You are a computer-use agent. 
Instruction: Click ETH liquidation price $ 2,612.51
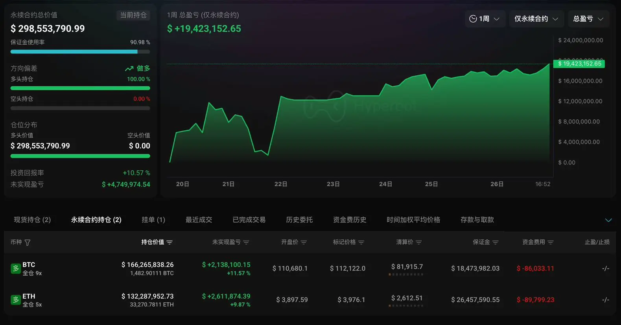coord(407,298)
